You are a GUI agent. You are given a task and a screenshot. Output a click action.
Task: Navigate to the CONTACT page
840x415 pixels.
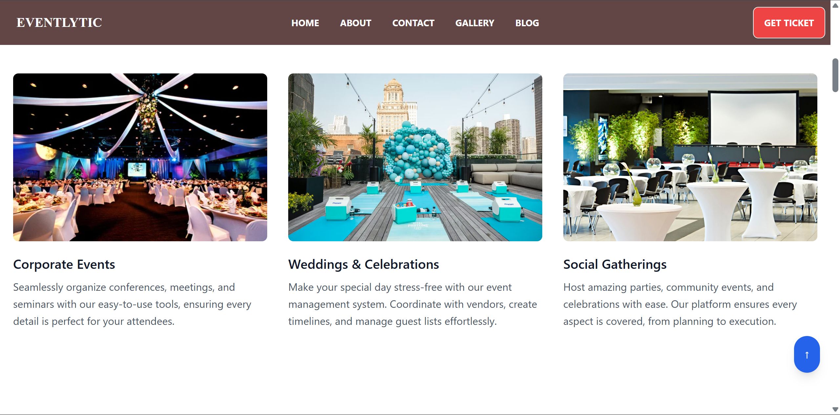413,23
